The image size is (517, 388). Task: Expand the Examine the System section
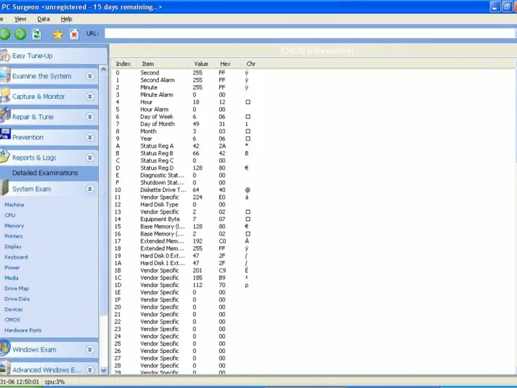pos(90,76)
